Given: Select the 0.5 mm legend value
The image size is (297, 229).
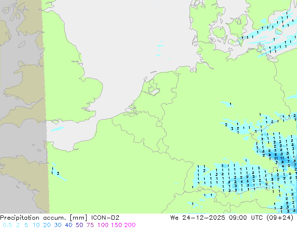Looking at the screenshot, I should [x=7, y=225].
